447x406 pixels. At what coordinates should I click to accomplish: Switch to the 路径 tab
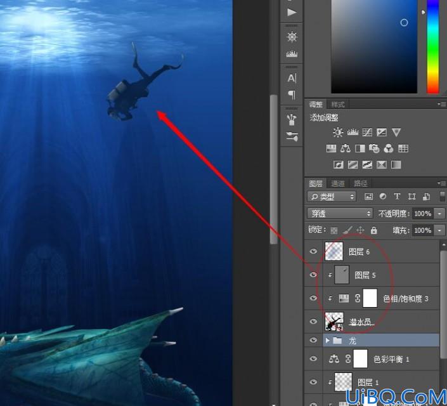point(360,183)
